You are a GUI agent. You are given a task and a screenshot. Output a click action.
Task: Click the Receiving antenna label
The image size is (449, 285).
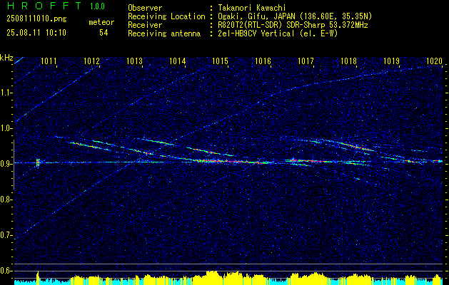pos(164,33)
